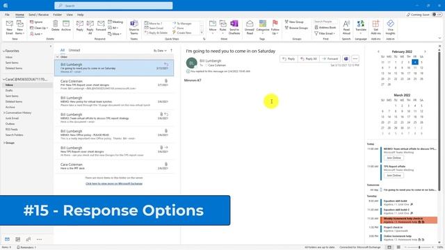
Task: Share the email to Teams
Action: pos(134,27)
